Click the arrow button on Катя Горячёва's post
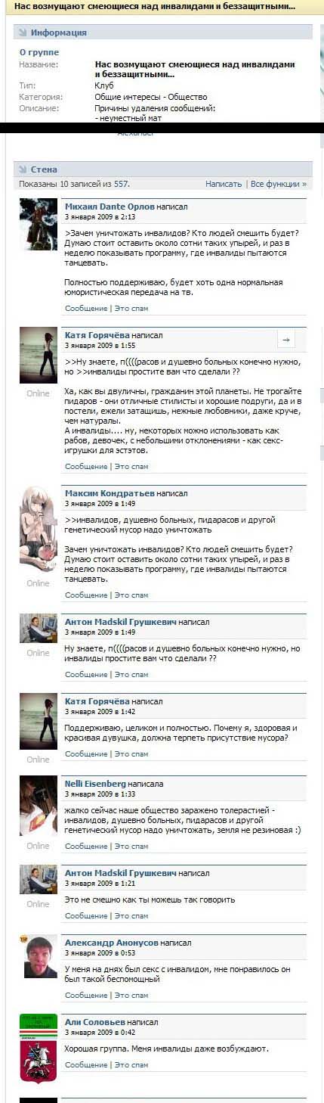324x1103 pixels. click(x=286, y=340)
